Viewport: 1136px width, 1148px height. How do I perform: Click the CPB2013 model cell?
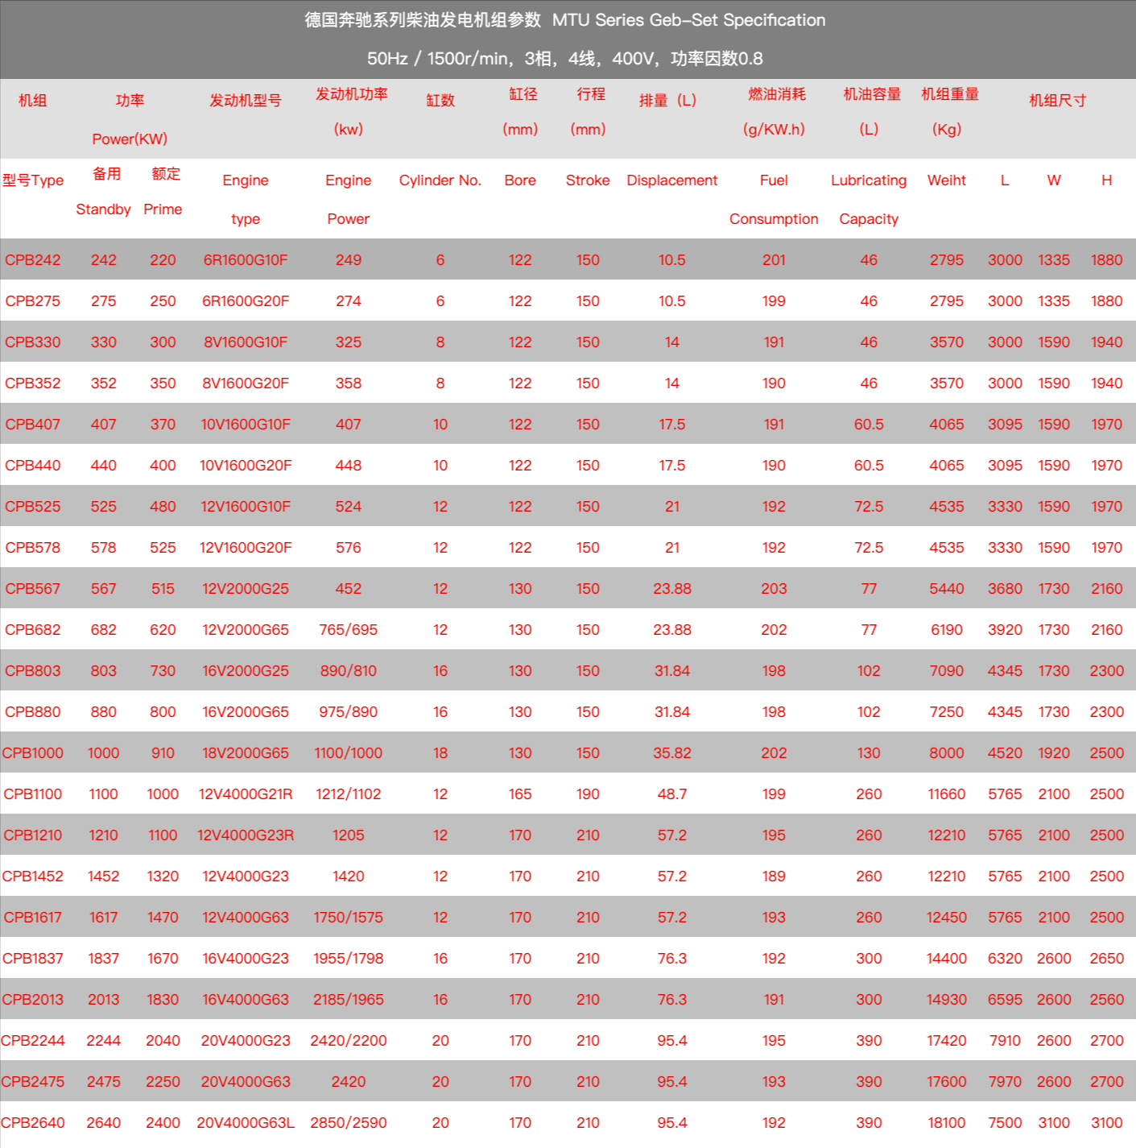(x=33, y=1000)
